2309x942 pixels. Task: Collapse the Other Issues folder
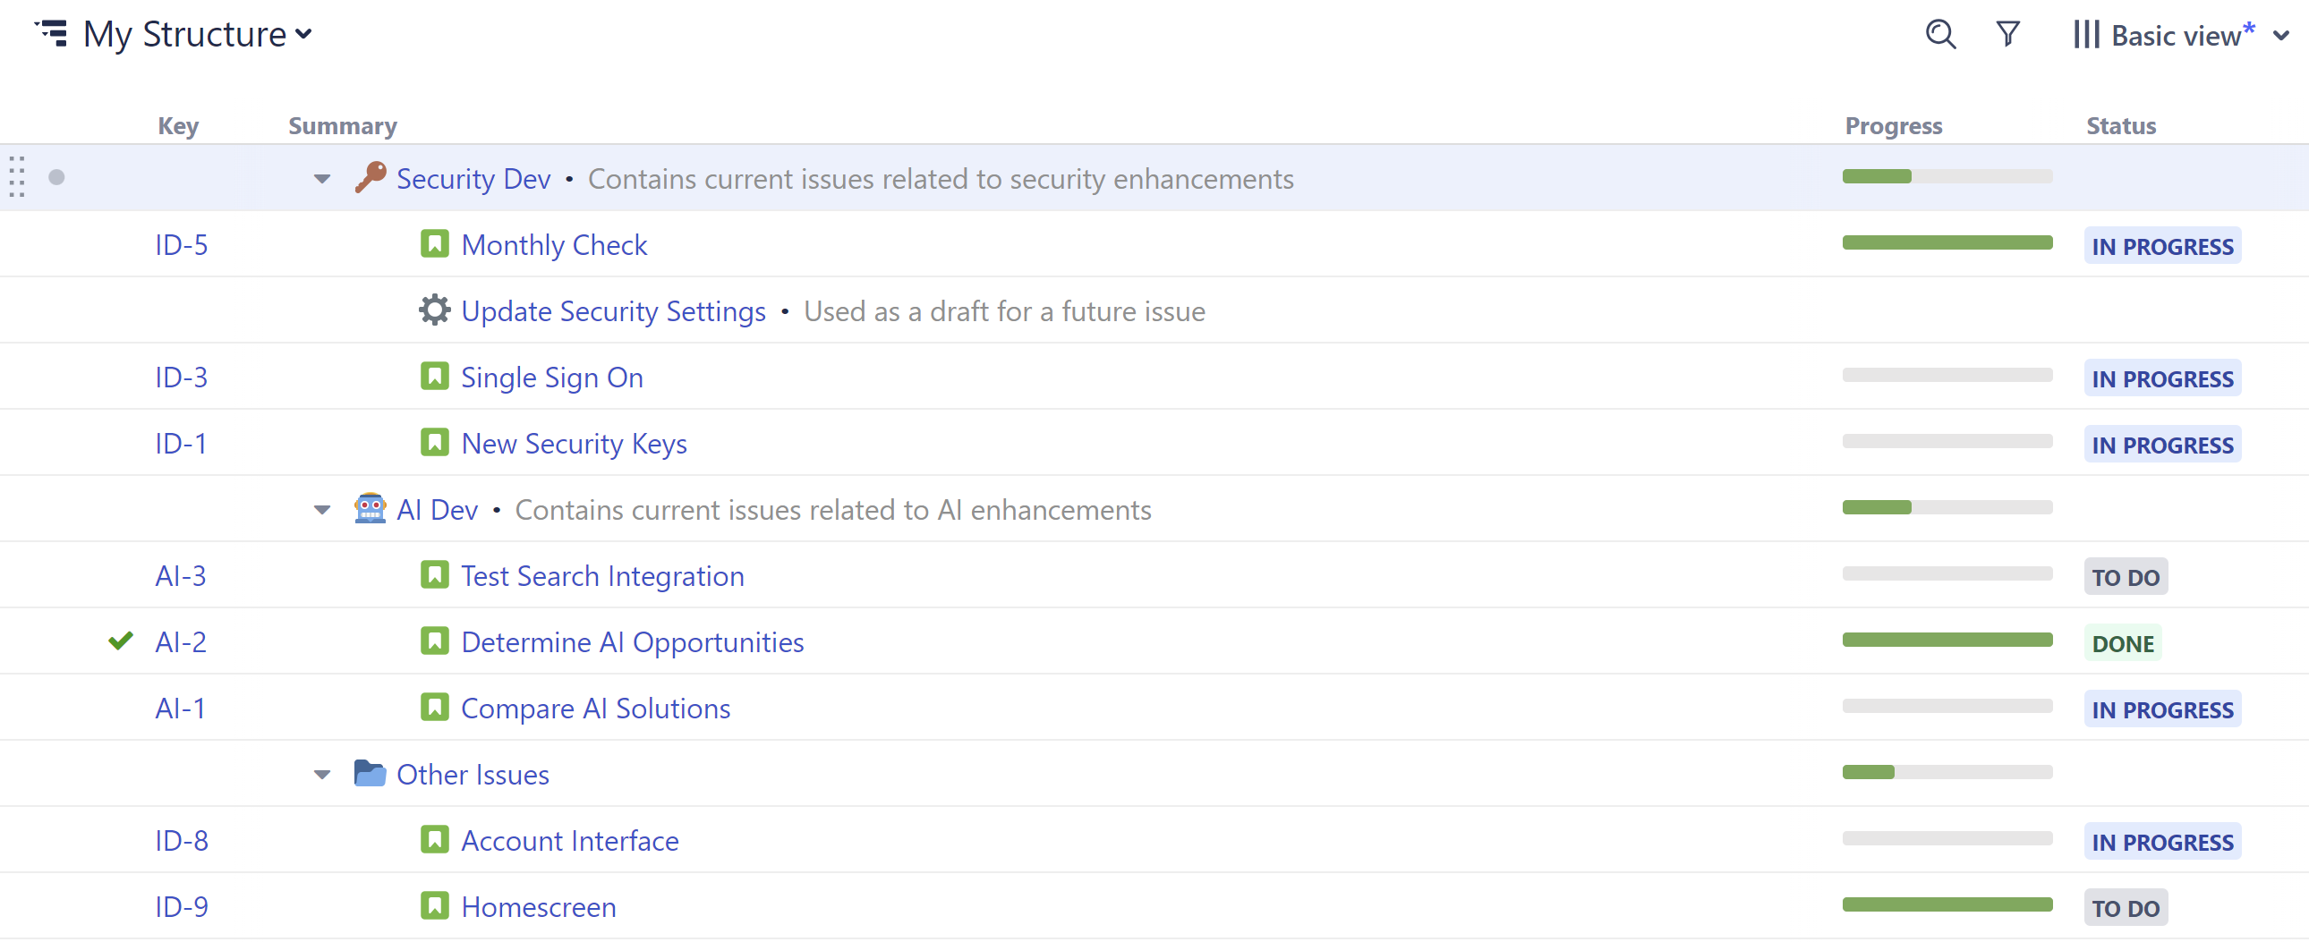(322, 774)
